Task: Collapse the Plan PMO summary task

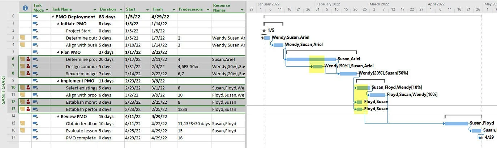Action: click(x=58, y=52)
